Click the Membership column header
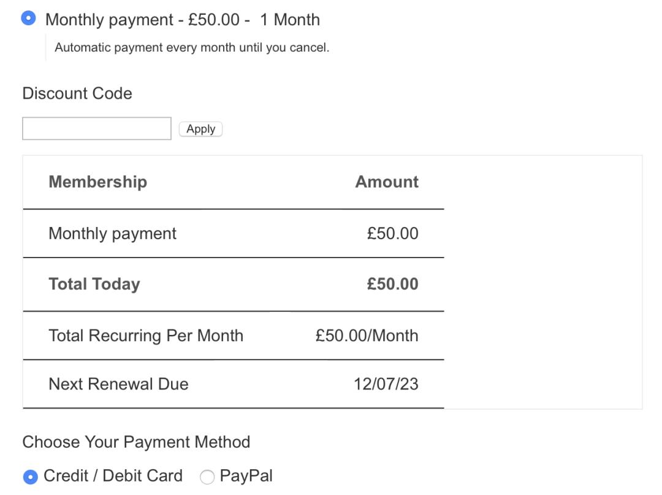 click(x=97, y=182)
